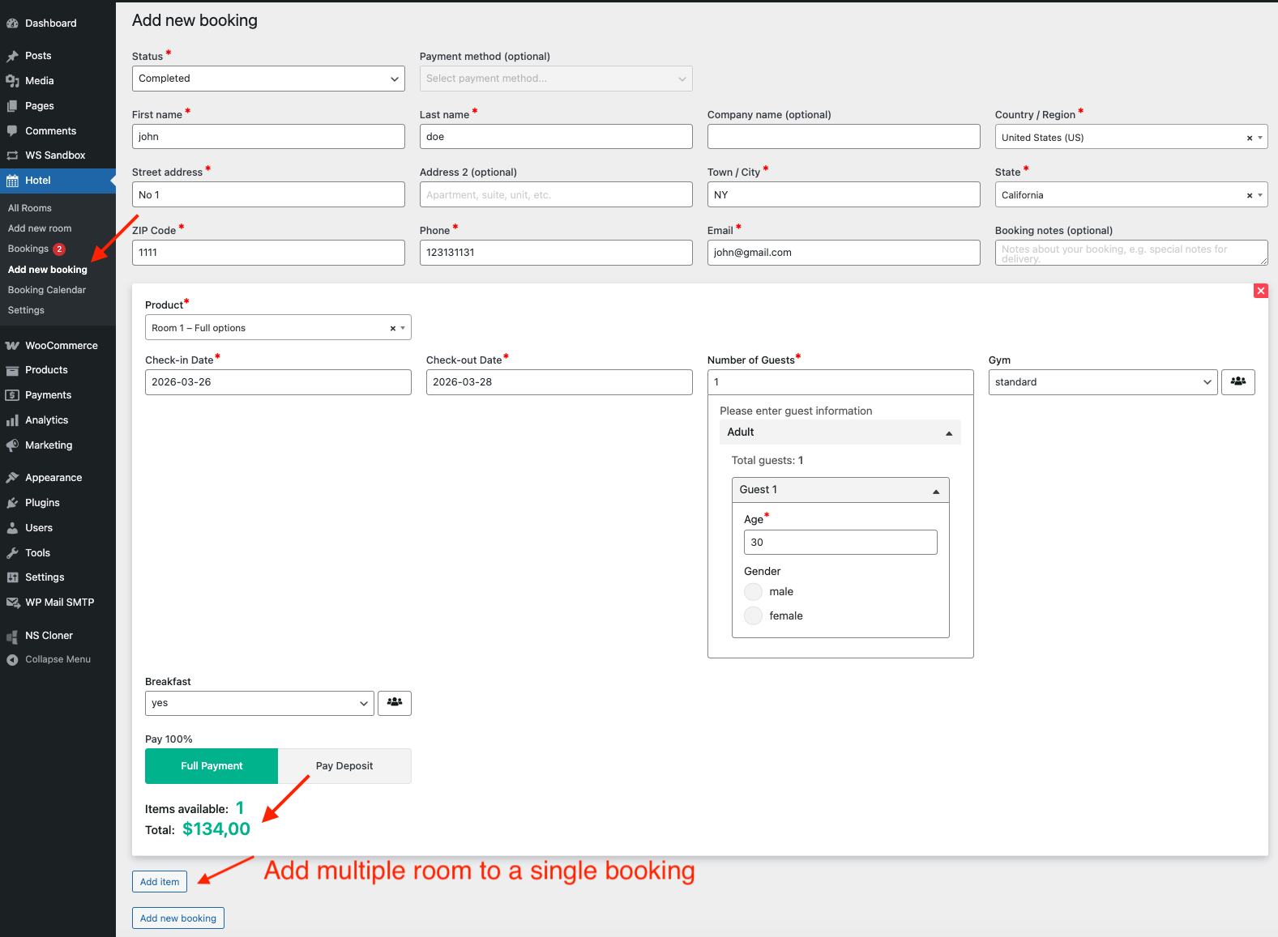Screen dimensions: 1278x937
Task: Select the female gender radio button
Action: (753, 616)
